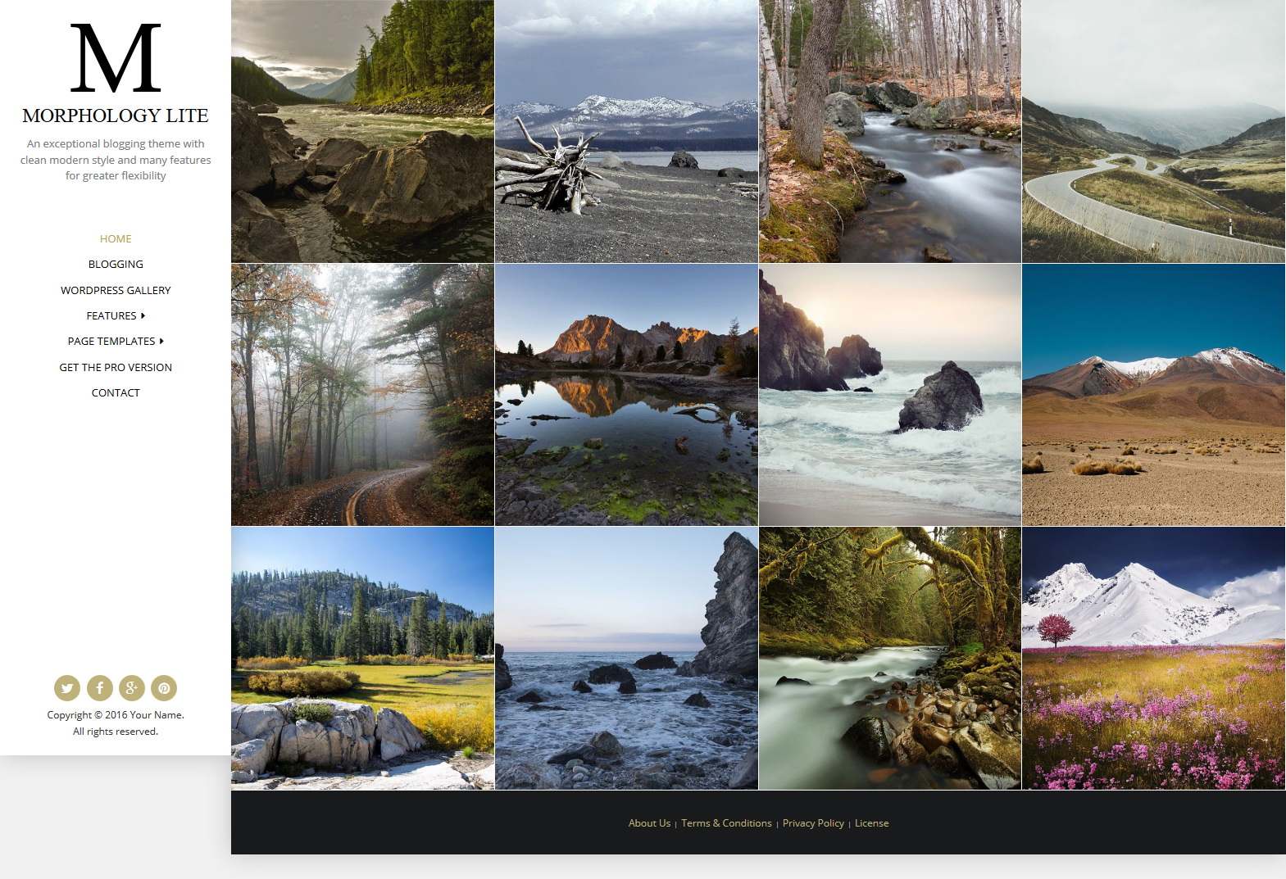
Task: Click the Copyright 2016 Your Name text
Action: click(116, 714)
